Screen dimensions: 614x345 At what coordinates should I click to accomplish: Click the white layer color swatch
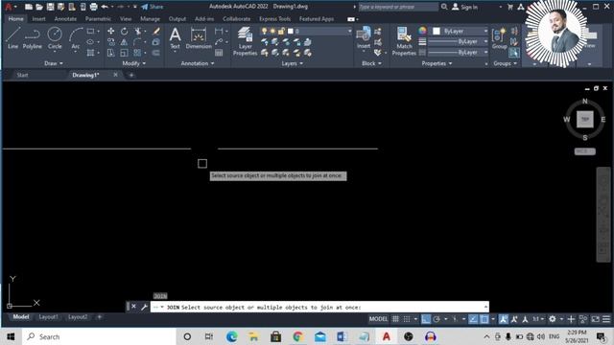click(x=290, y=31)
